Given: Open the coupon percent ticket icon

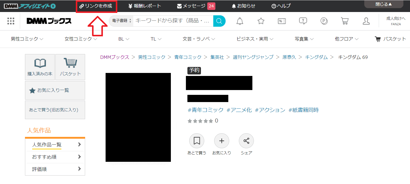Looking at the screenshot, I should tap(282, 21).
